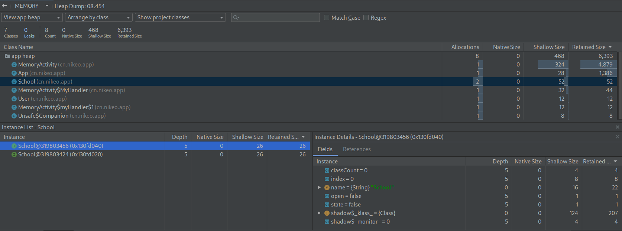Open the Arrange by class dropdown
The image size is (622, 231).
coord(99,17)
